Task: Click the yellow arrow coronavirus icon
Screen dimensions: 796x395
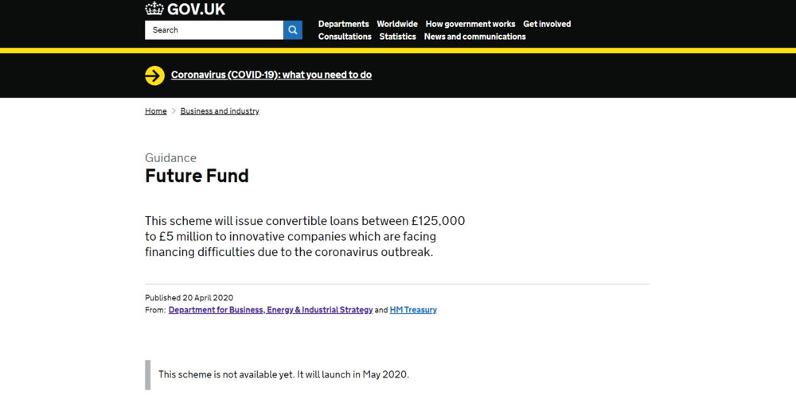Action: coord(155,76)
